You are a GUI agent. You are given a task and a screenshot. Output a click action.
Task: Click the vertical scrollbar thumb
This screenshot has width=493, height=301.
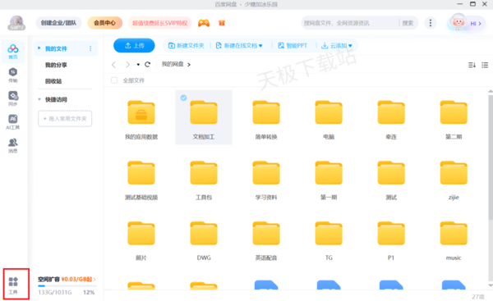491,157
